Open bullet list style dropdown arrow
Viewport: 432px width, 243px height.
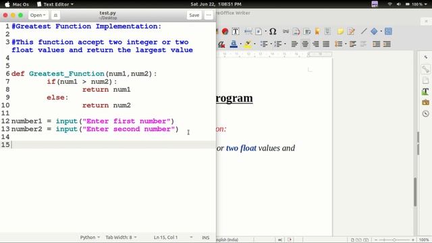(x=271, y=44)
